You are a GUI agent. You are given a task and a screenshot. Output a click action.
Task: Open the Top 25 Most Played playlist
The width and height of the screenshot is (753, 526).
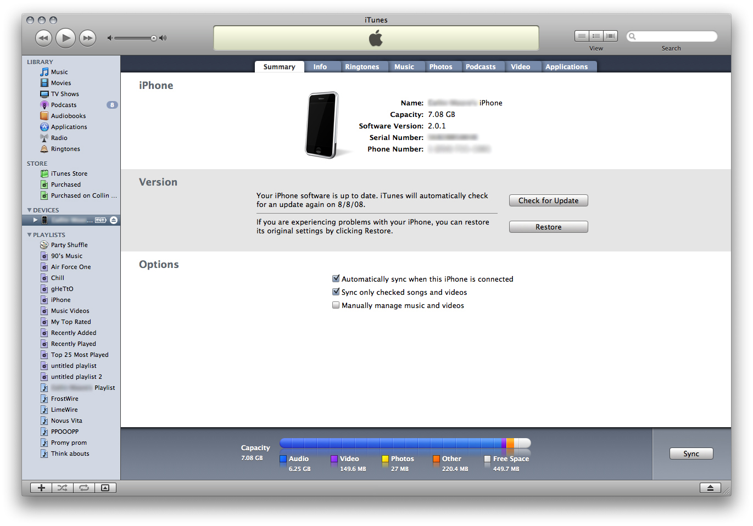(71, 355)
